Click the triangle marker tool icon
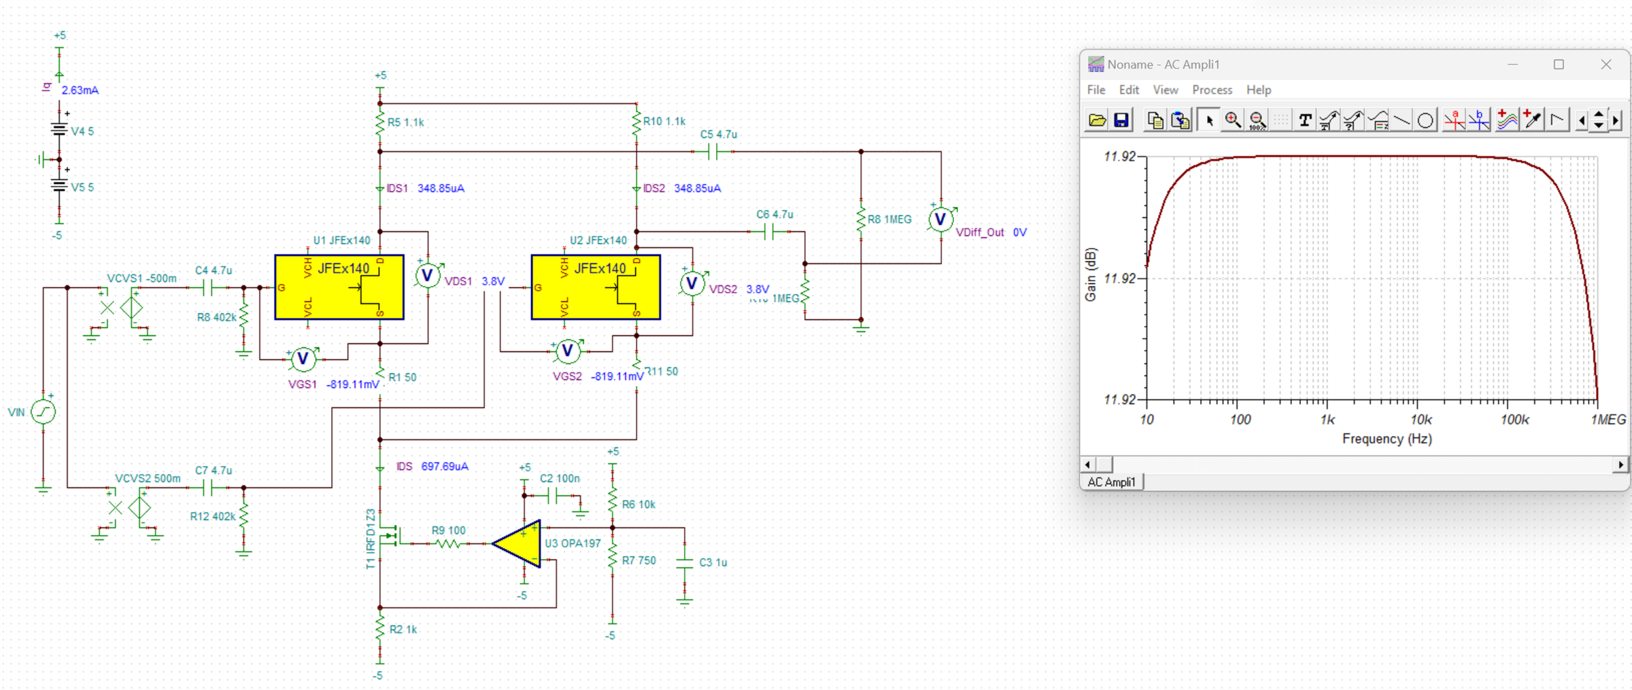The width and height of the screenshot is (1632, 690). [1557, 120]
